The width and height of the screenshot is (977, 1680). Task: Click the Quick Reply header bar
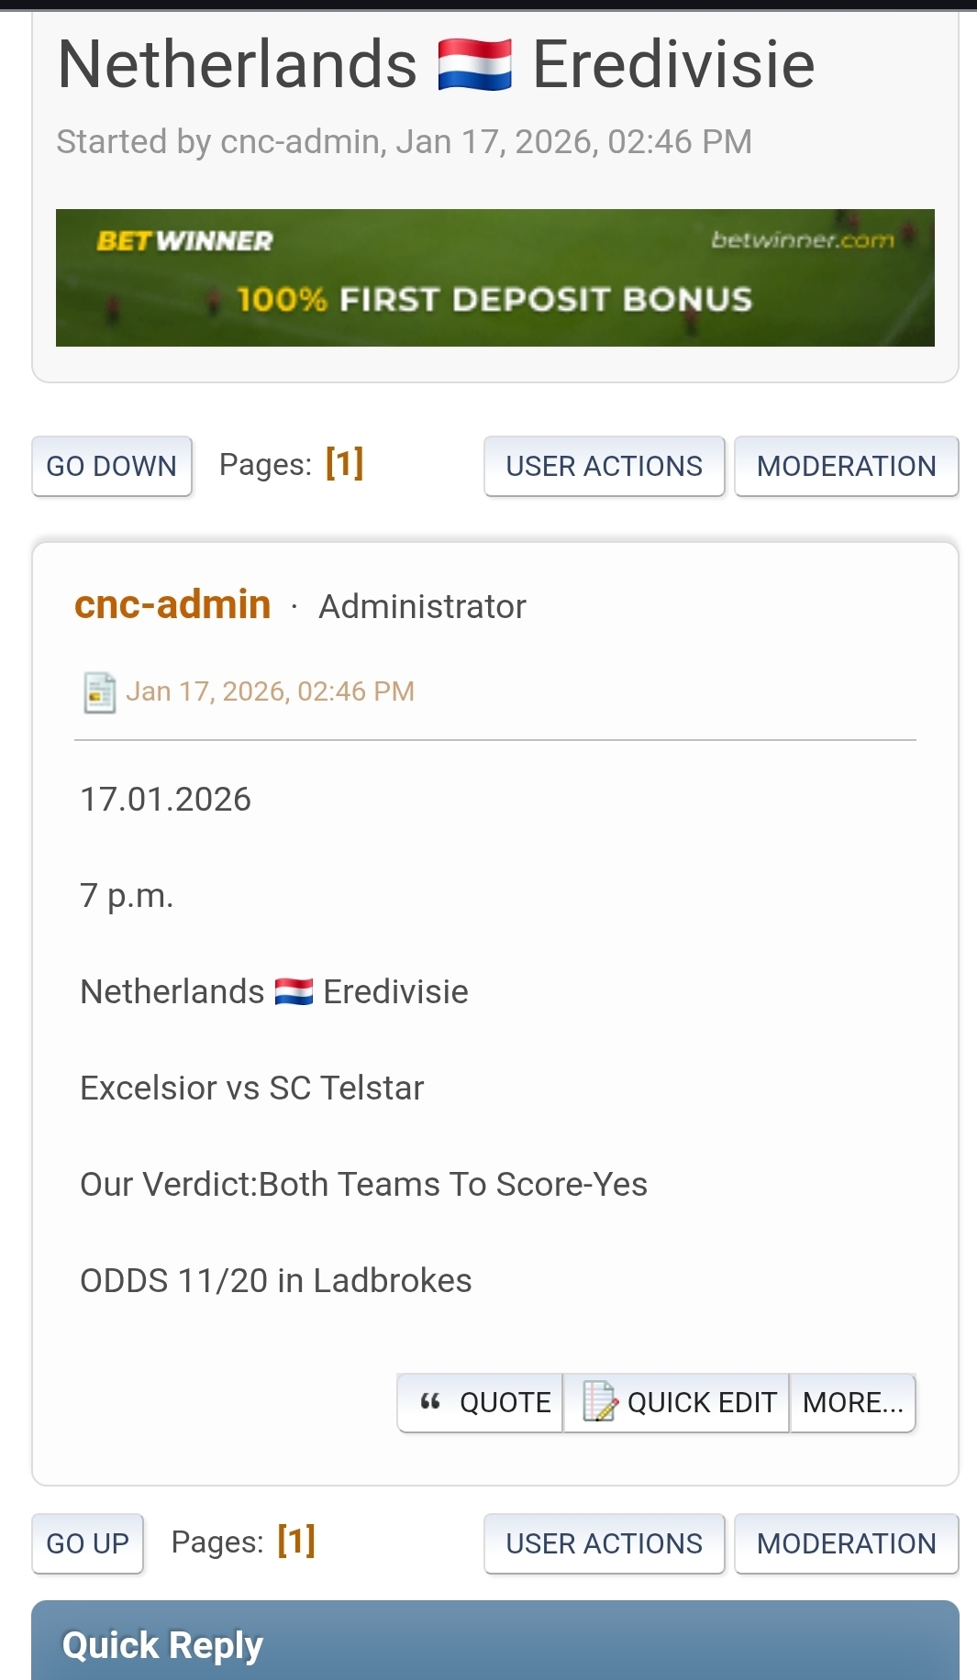coord(494,1644)
